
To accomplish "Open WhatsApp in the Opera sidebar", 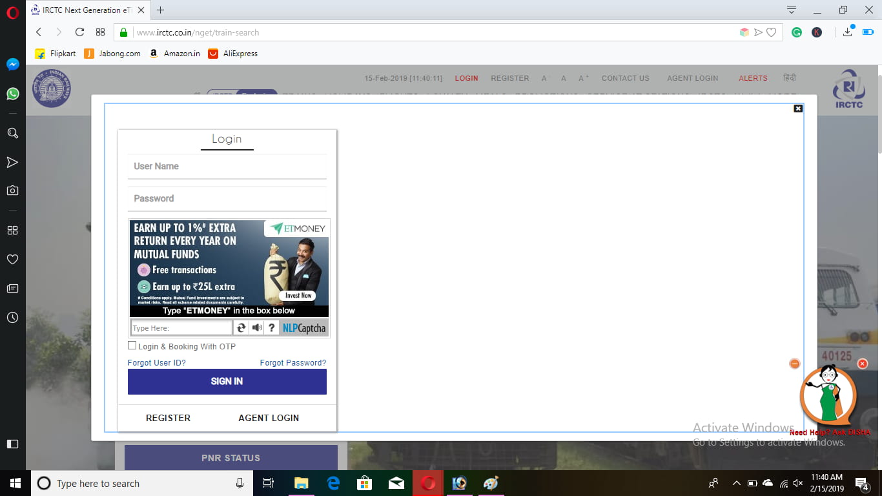I will (x=12, y=94).
